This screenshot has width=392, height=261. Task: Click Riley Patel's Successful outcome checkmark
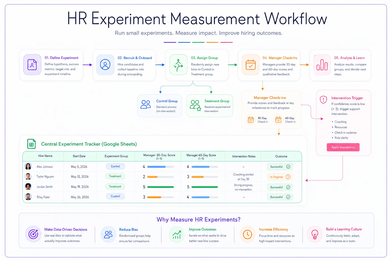[288, 197]
